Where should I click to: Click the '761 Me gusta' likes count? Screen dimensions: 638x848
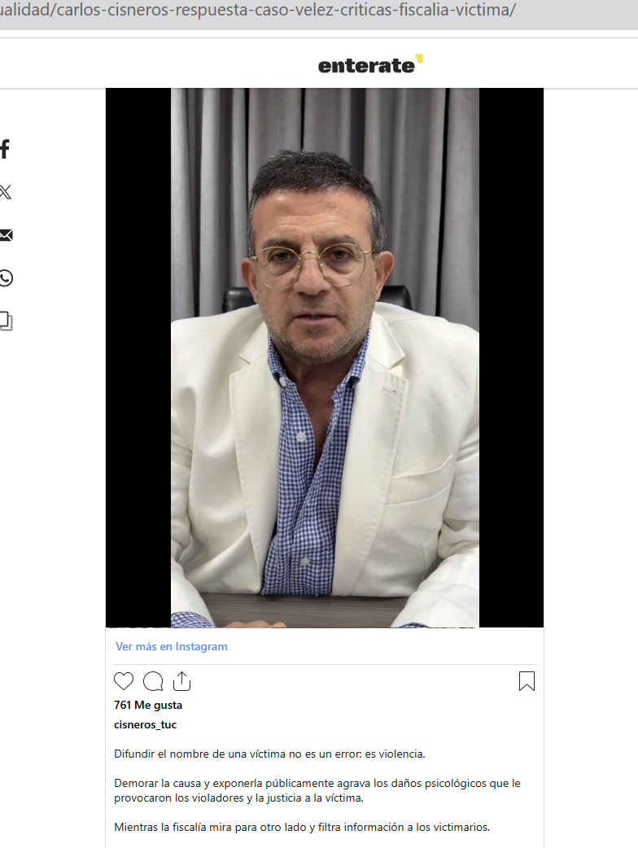[147, 706]
